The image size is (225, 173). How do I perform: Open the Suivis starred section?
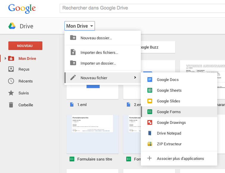click(24, 93)
